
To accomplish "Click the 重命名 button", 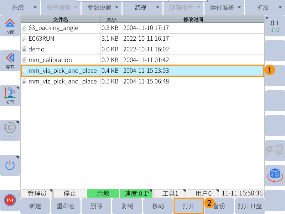I will tap(66, 206).
